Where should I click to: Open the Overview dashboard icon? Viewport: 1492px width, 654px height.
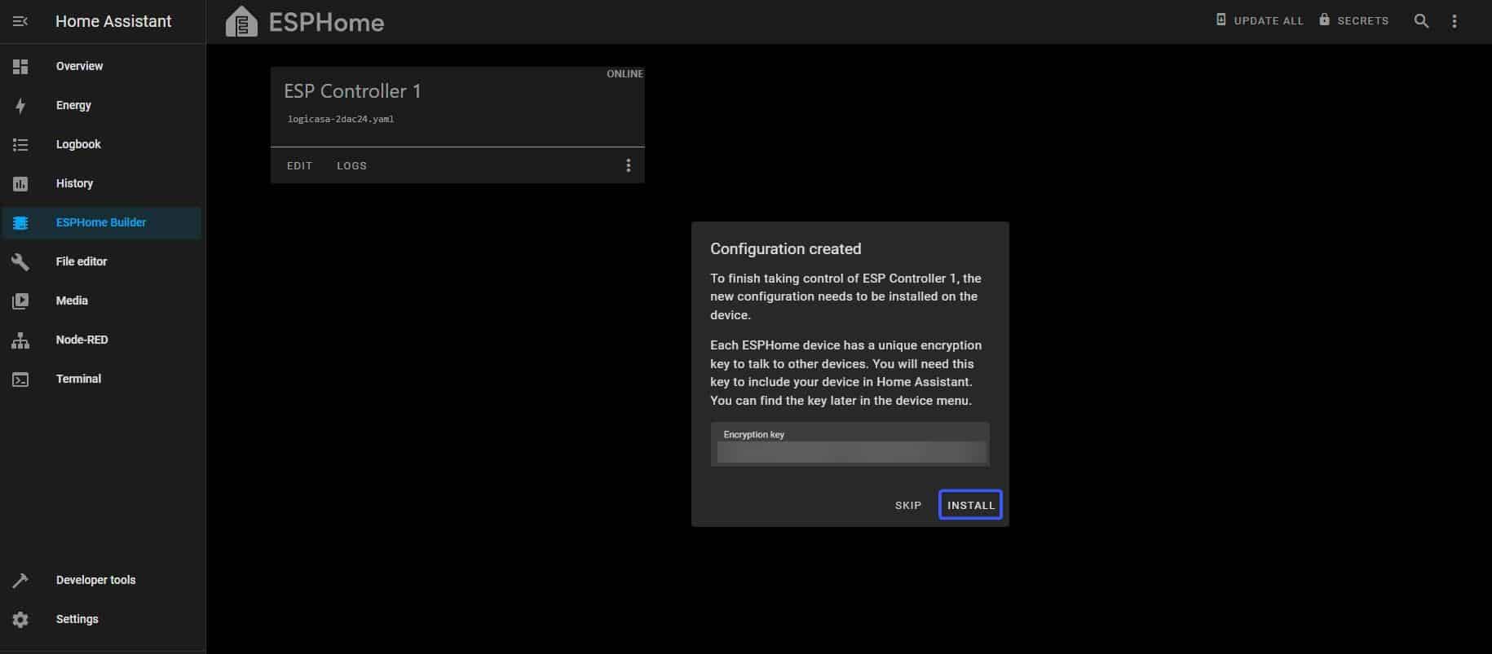point(20,67)
